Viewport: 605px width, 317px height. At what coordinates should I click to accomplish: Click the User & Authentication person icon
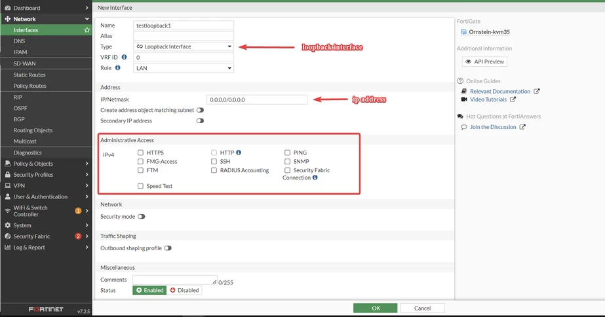pos(7,196)
